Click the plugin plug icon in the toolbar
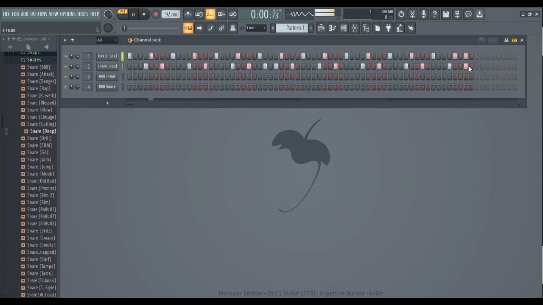Image resolution: width=543 pixels, height=305 pixels. point(388,28)
